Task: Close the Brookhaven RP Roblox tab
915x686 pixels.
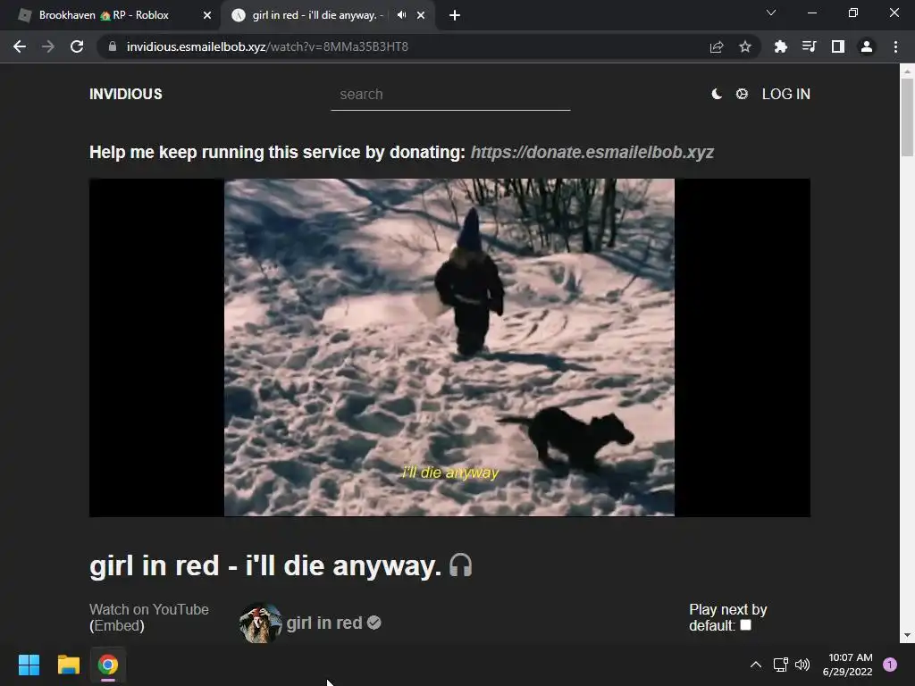Action: [207, 15]
